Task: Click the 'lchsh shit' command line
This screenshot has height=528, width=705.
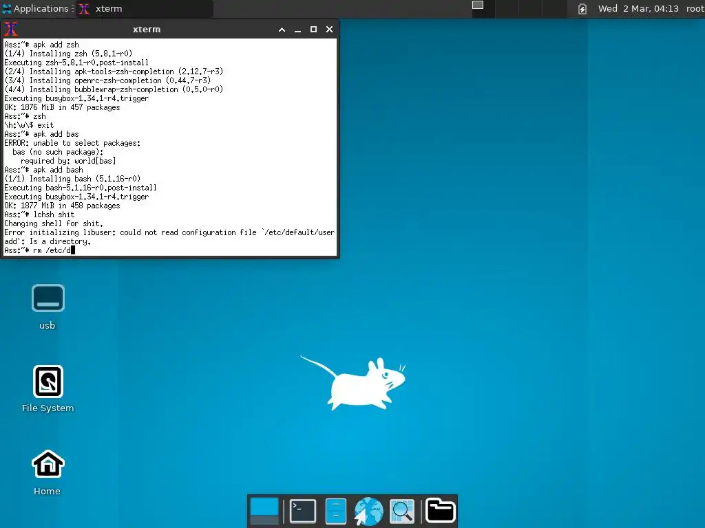Action: [39, 214]
